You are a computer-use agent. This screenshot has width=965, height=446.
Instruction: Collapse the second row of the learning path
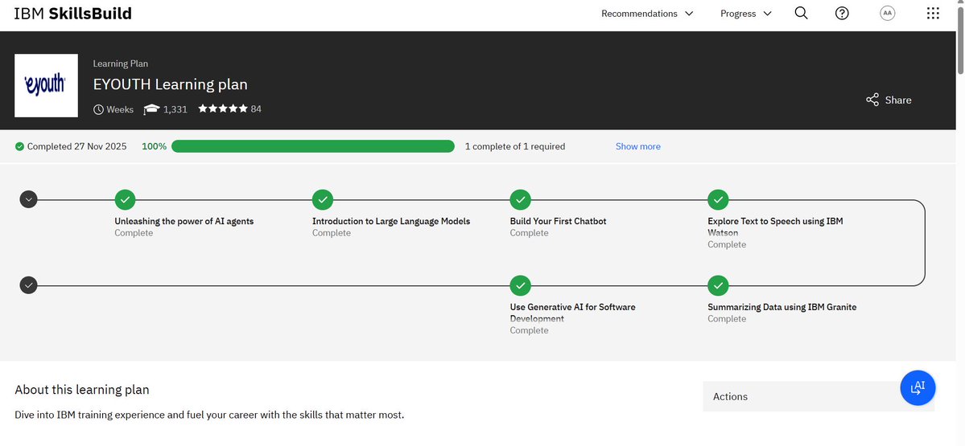point(28,285)
